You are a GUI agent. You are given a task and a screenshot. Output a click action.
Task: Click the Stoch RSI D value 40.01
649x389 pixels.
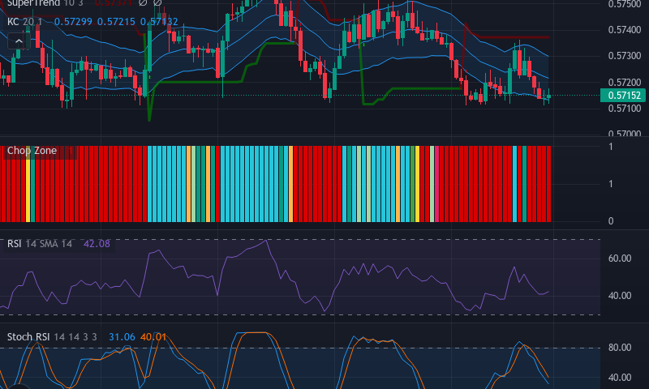click(153, 337)
